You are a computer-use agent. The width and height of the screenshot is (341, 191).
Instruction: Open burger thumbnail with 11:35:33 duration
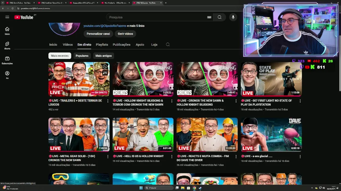click(x=207, y=134)
